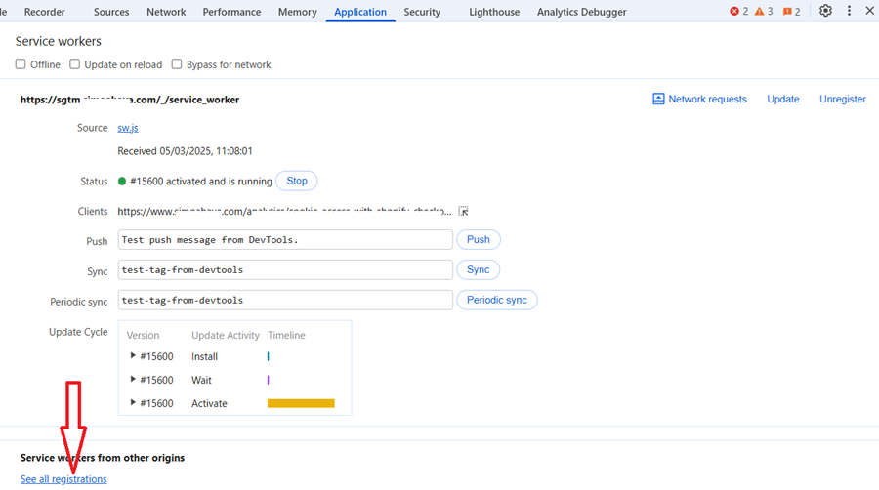879x490 pixels.
Task: Click the Stop service worker button
Action: point(297,181)
